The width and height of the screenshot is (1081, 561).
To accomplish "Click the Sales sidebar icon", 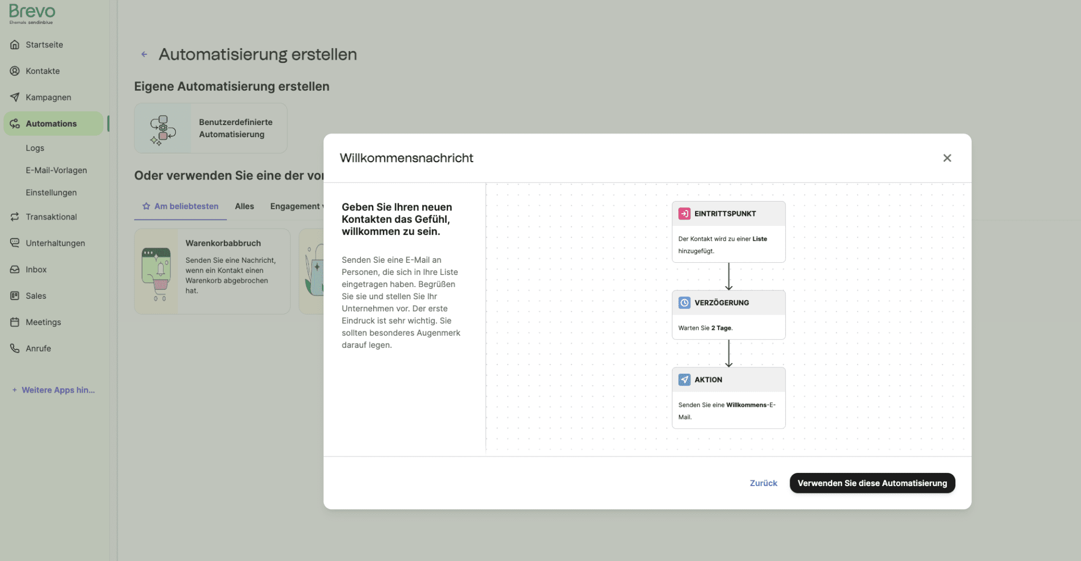I will 15,296.
